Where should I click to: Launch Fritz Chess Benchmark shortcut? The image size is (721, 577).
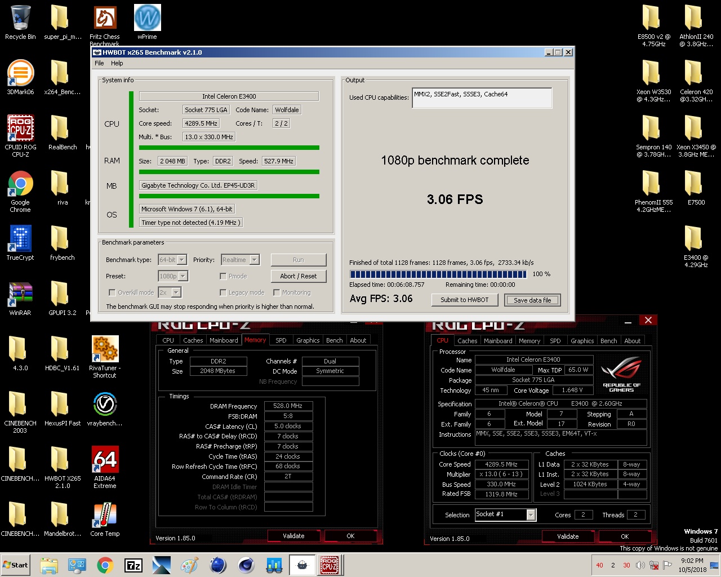[105, 25]
